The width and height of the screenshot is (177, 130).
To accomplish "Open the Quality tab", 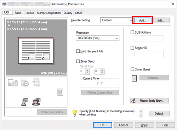I will tap(68, 13).
